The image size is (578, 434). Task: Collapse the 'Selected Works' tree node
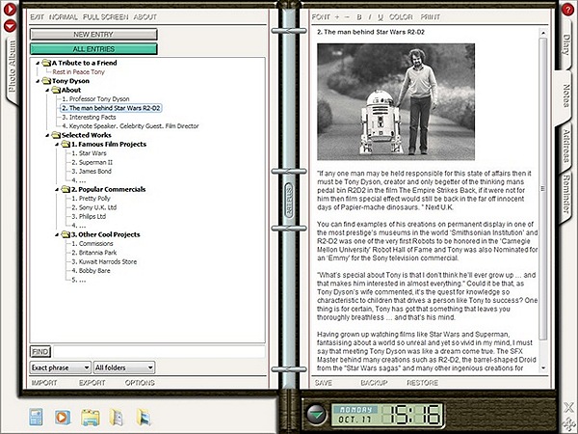[47, 135]
